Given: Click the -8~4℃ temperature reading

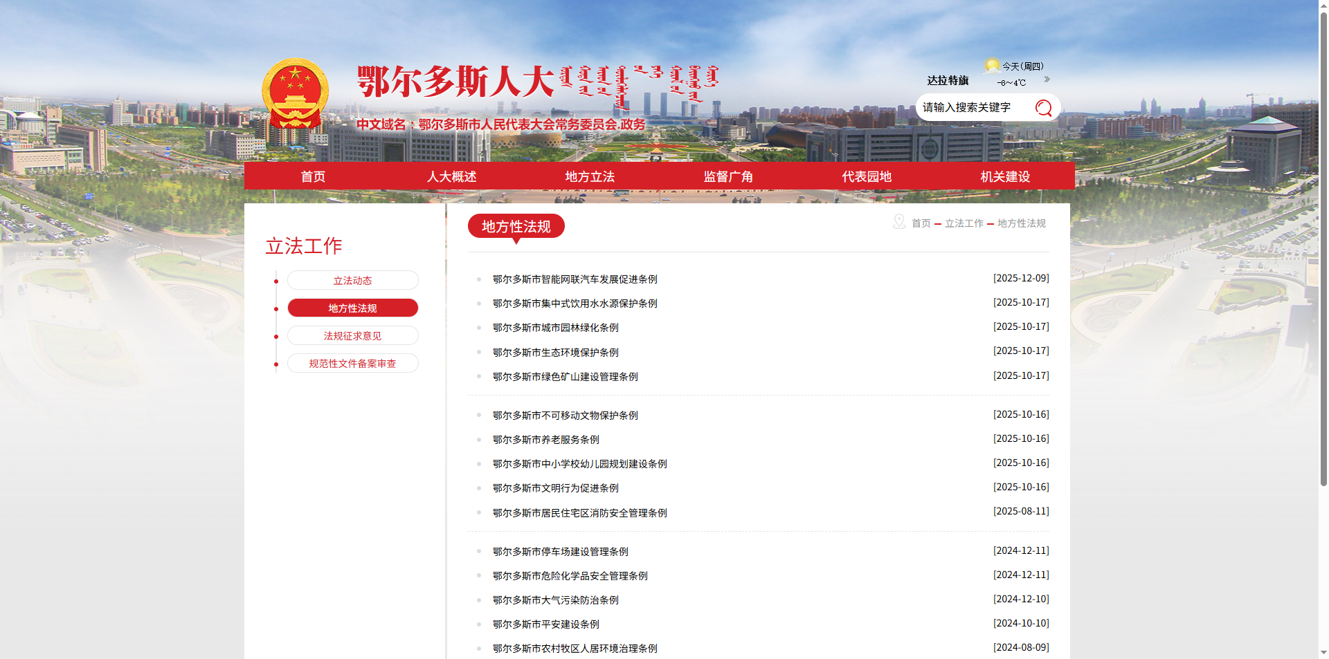Looking at the screenshot, I should click(x=1011, y=83).
